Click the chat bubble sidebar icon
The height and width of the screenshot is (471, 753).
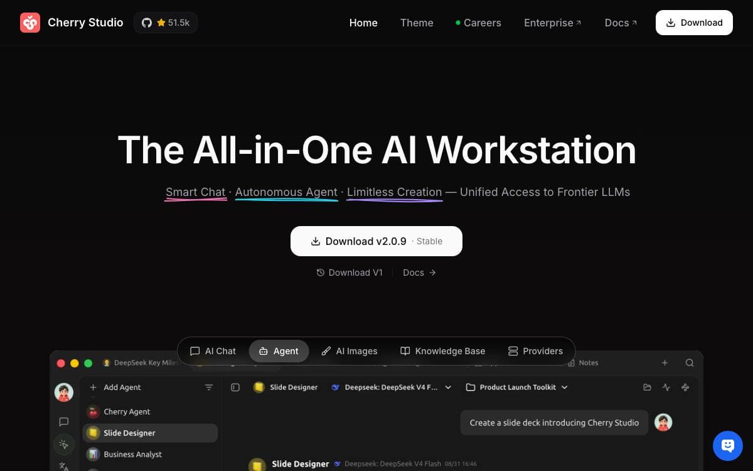[64, 422]
